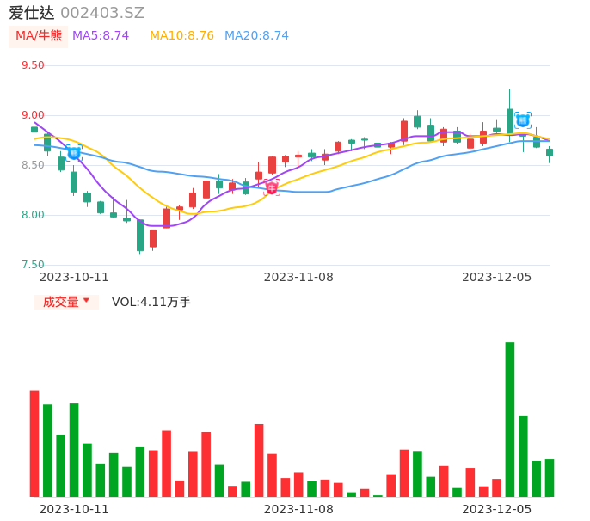Click the 2023-12-05 date label under volume chart
The height and width of the screenshot is (521, 590).
[x=497, y=509]
